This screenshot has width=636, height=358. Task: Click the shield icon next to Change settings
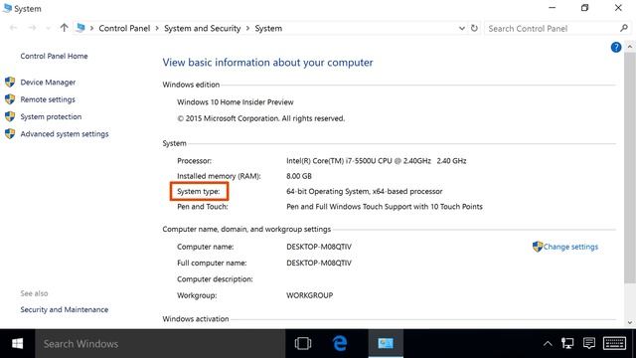[x=538, y=247]
